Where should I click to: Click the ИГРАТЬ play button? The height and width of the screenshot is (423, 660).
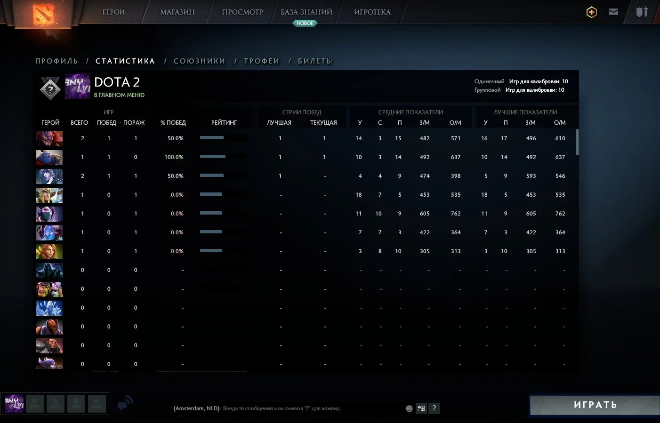click(595, 405)
